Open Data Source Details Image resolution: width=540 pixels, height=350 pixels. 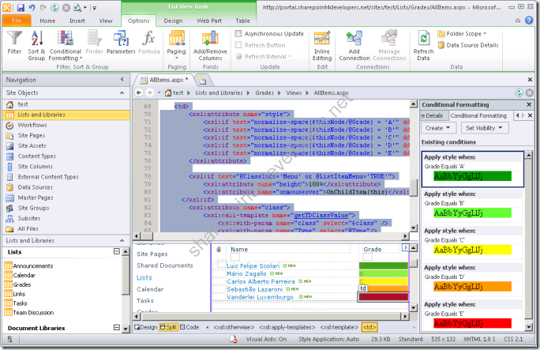click(x=468, y=45)
